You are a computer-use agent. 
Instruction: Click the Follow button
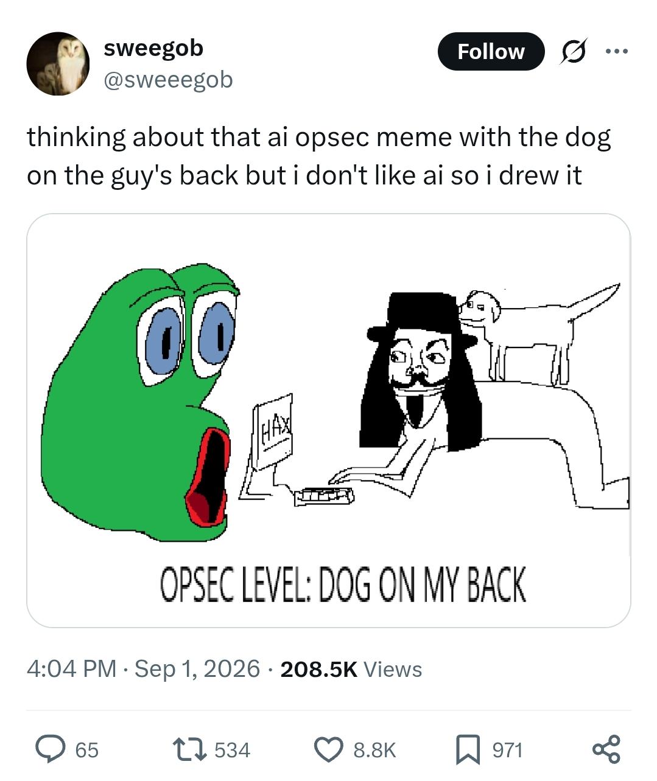(x=491, y=52)
